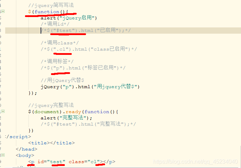Collapse the fold marker beside $(function(){
The image size is (241, 168).
(3, 11)
